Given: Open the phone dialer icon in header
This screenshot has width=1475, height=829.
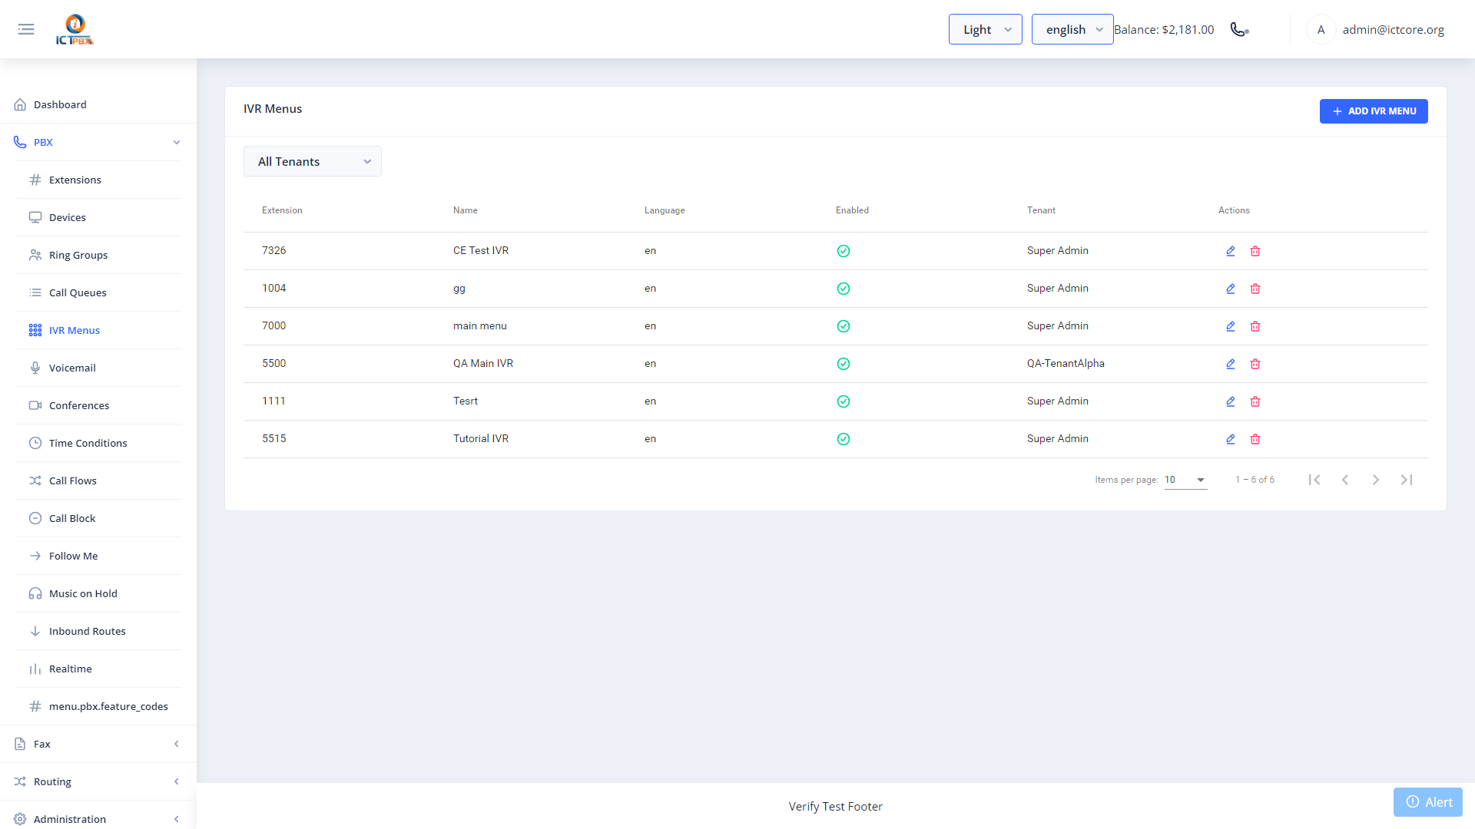Looking at the screenshot, I should point(1239,29).
